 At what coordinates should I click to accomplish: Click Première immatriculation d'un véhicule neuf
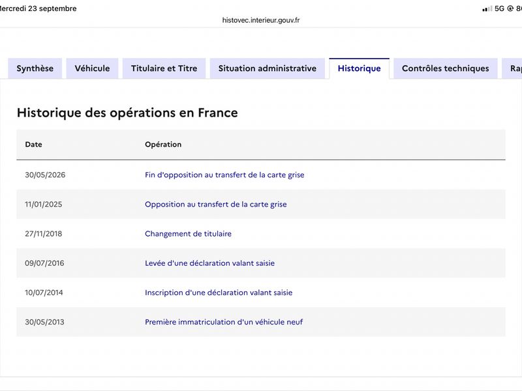[x=224, y=322]
